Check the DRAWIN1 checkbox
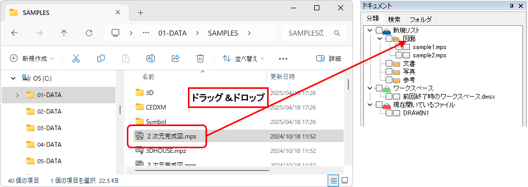Viewport: 528px width, 187px height. [x=389, y=113]
